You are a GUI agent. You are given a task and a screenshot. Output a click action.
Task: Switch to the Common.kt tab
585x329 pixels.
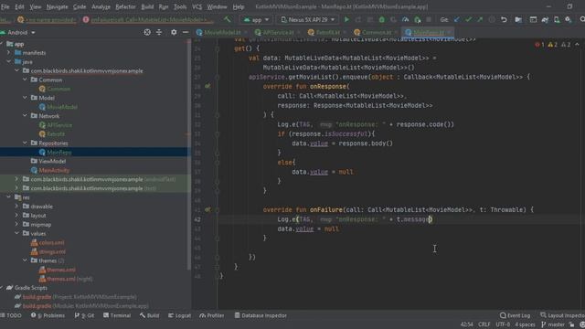[x=376, y=33]
